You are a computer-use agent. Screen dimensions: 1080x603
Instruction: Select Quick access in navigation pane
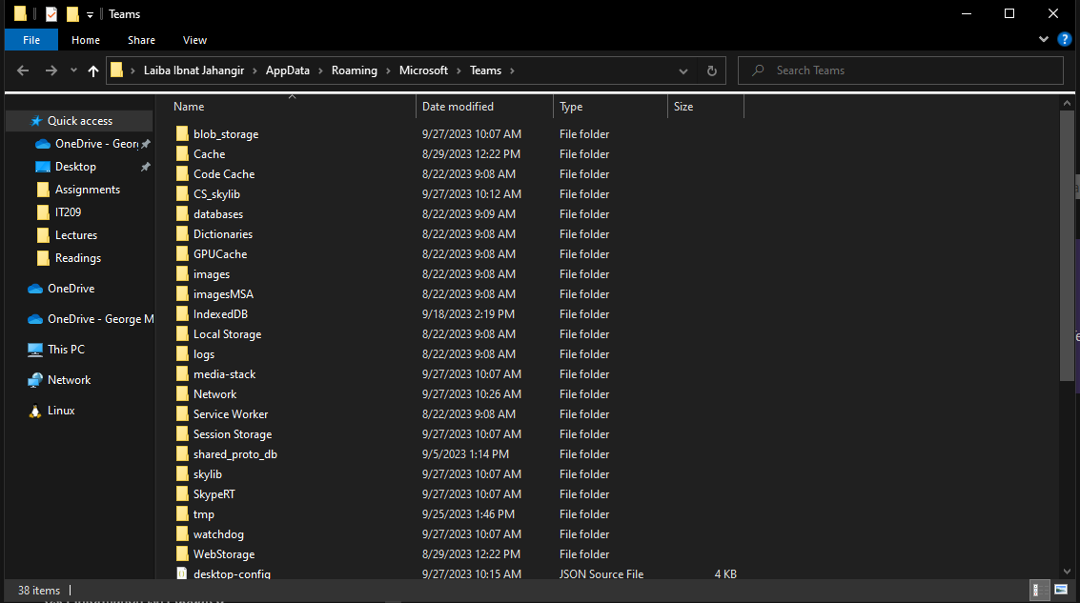pos(79,120)
